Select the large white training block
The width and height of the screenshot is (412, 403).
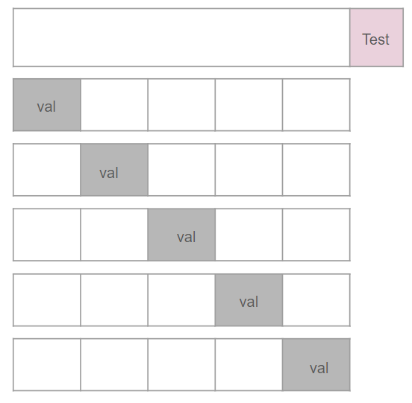click(x=181, y=37)
